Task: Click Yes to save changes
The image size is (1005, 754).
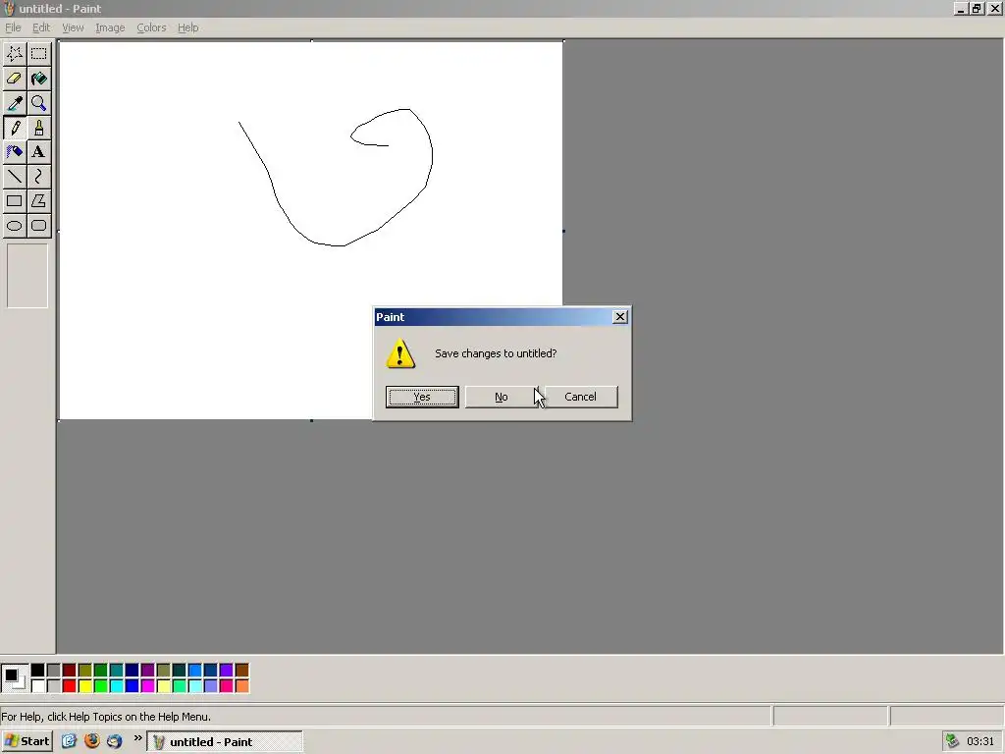Action: 422,397
